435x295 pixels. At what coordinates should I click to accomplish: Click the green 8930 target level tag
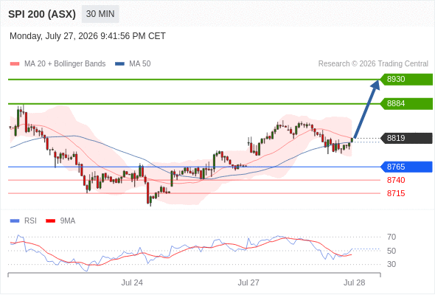[x=406, y=80]
